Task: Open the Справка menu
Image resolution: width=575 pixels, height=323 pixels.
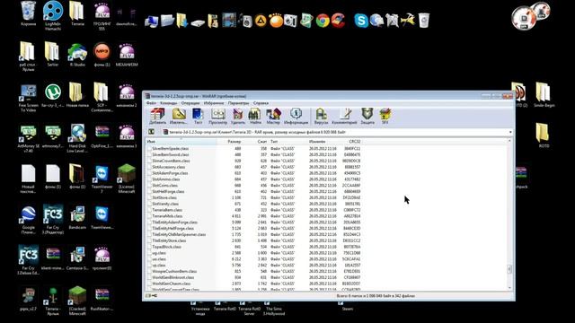Action: click(x=261, y=103)
